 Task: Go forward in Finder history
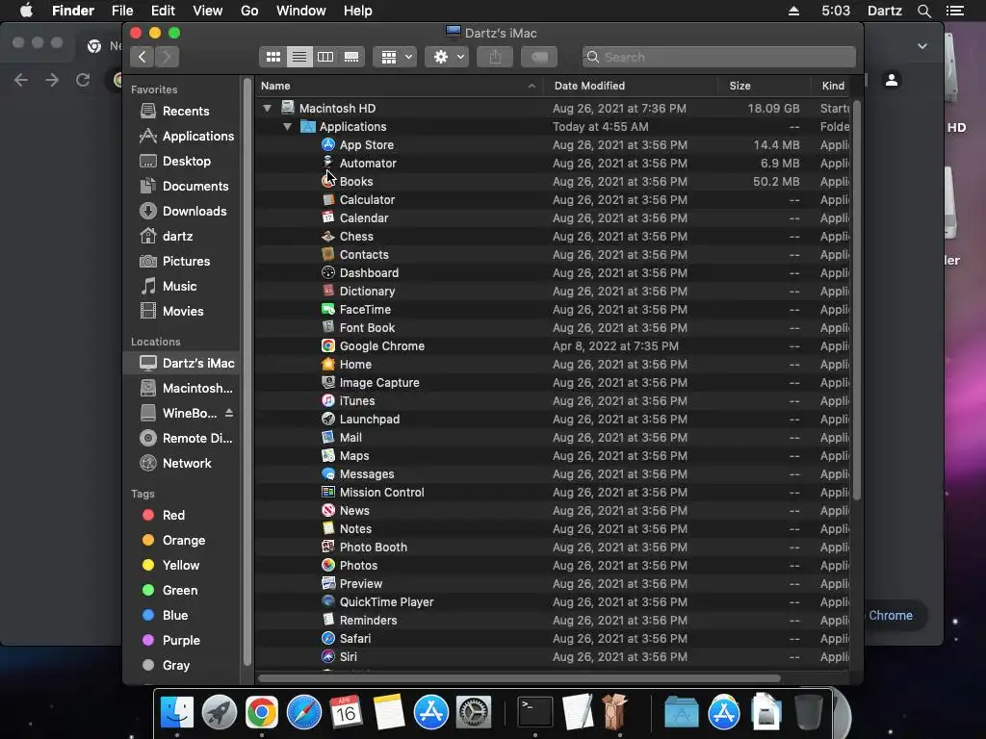tap(167, 57)
